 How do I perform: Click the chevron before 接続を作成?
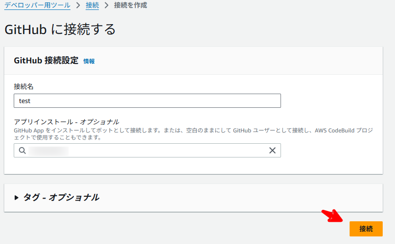106,5
